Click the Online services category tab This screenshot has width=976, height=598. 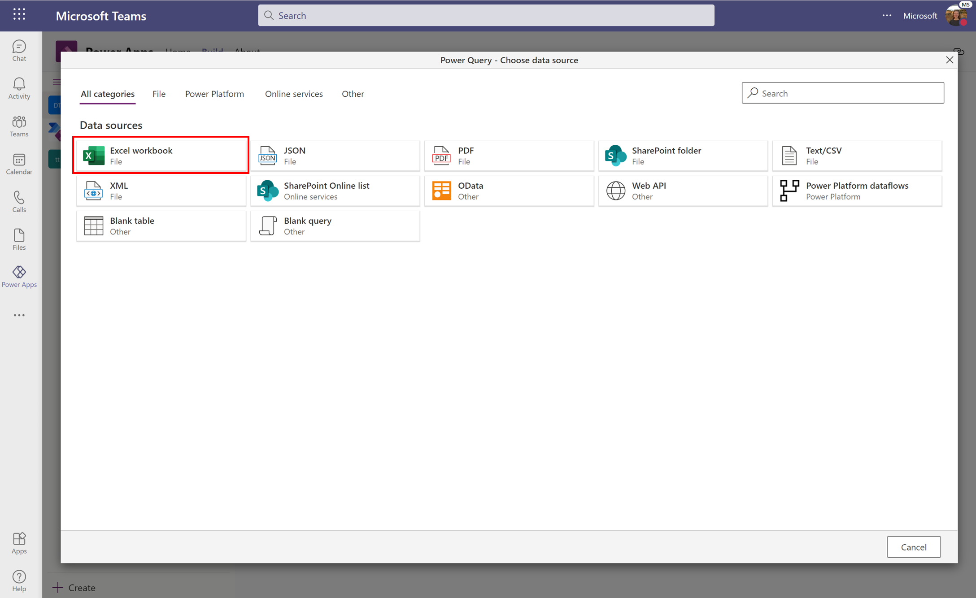[x=293, y=93]
